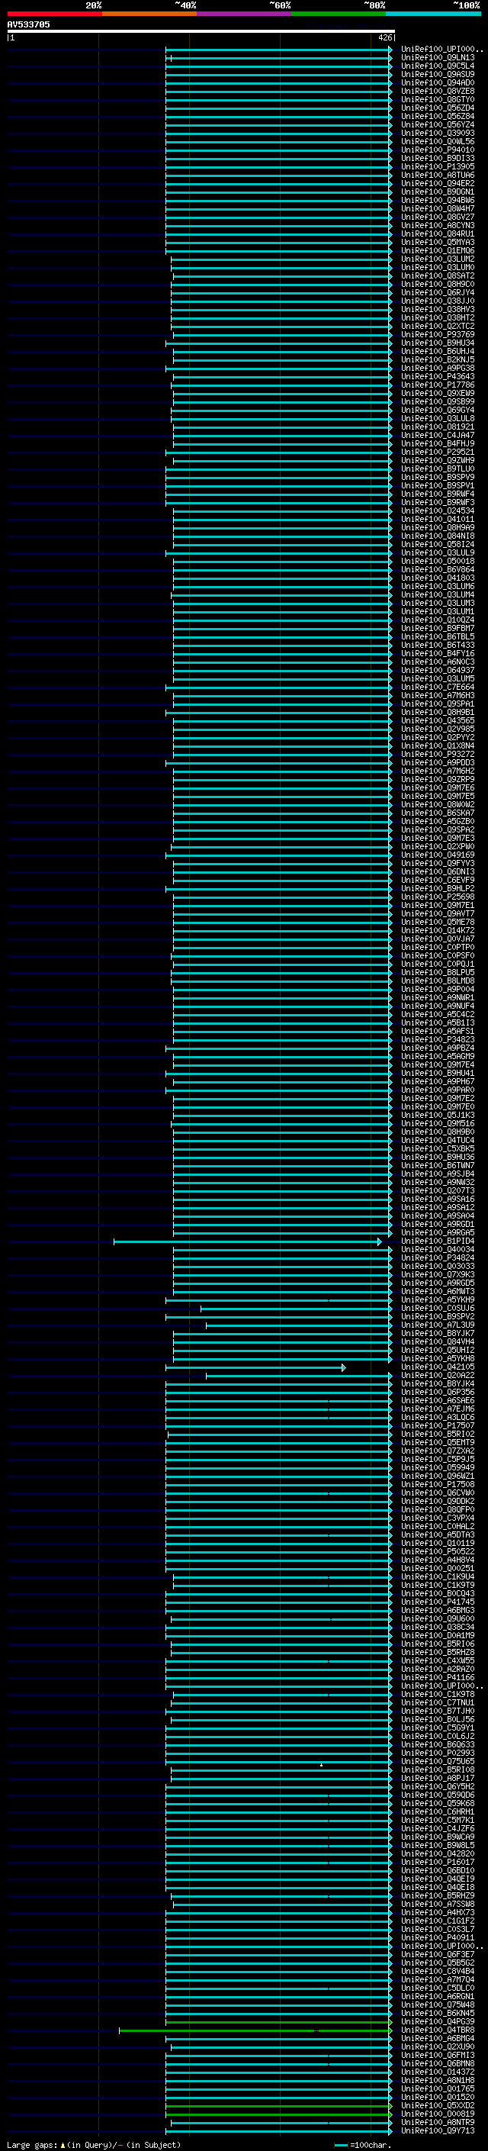Screen dimensions: 488x2151
Task: Click the green ~80% identity legend segment
Action: (x=339, y=14)
